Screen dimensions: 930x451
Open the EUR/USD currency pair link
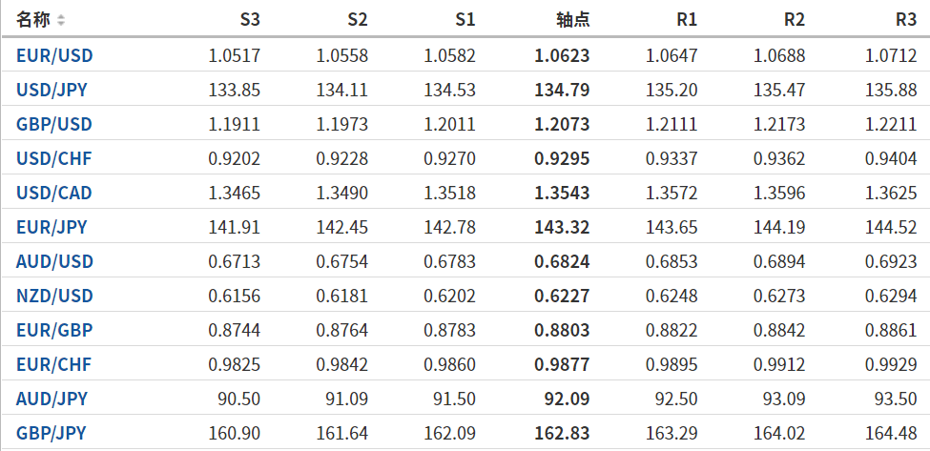(54, 55)
